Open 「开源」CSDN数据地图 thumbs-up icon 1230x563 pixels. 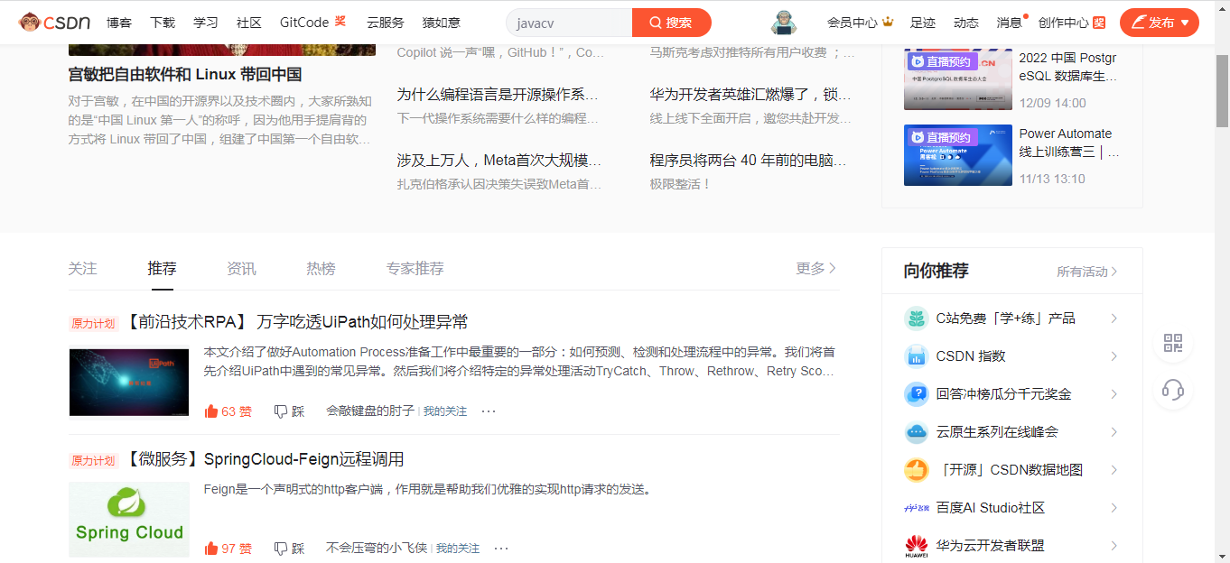pyautogui.click(x=916, y=470)
